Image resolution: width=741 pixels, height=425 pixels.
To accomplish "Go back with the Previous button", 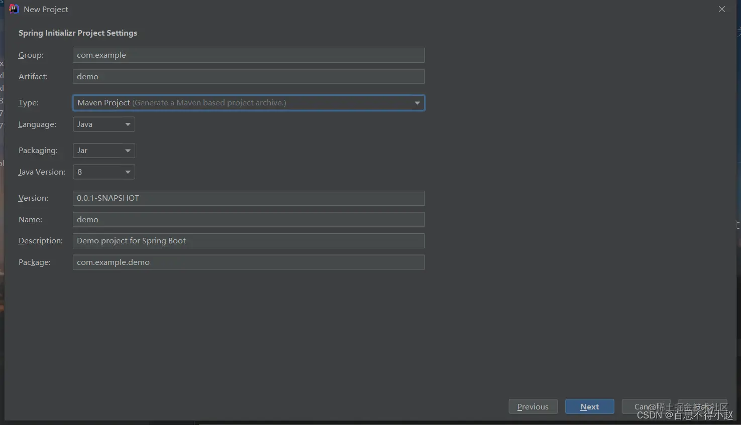I will pyautogui.click(x=533, y=406).
